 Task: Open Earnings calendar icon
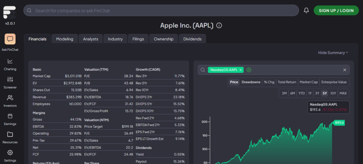[10, 116]
